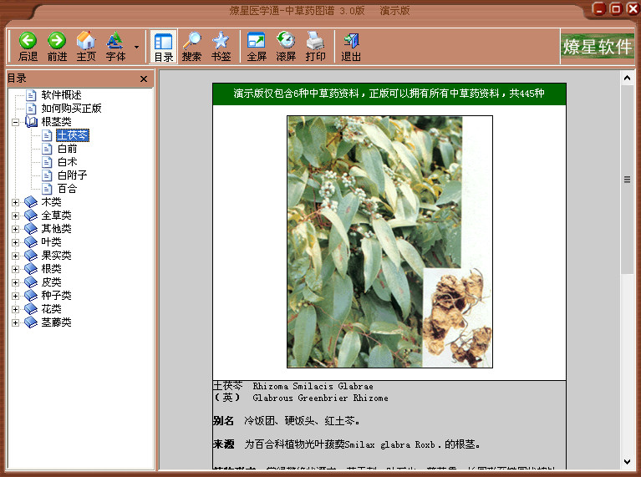Open 软件概述 document
641x477 pixels.
pyautogui.click(x=61, y=95)
